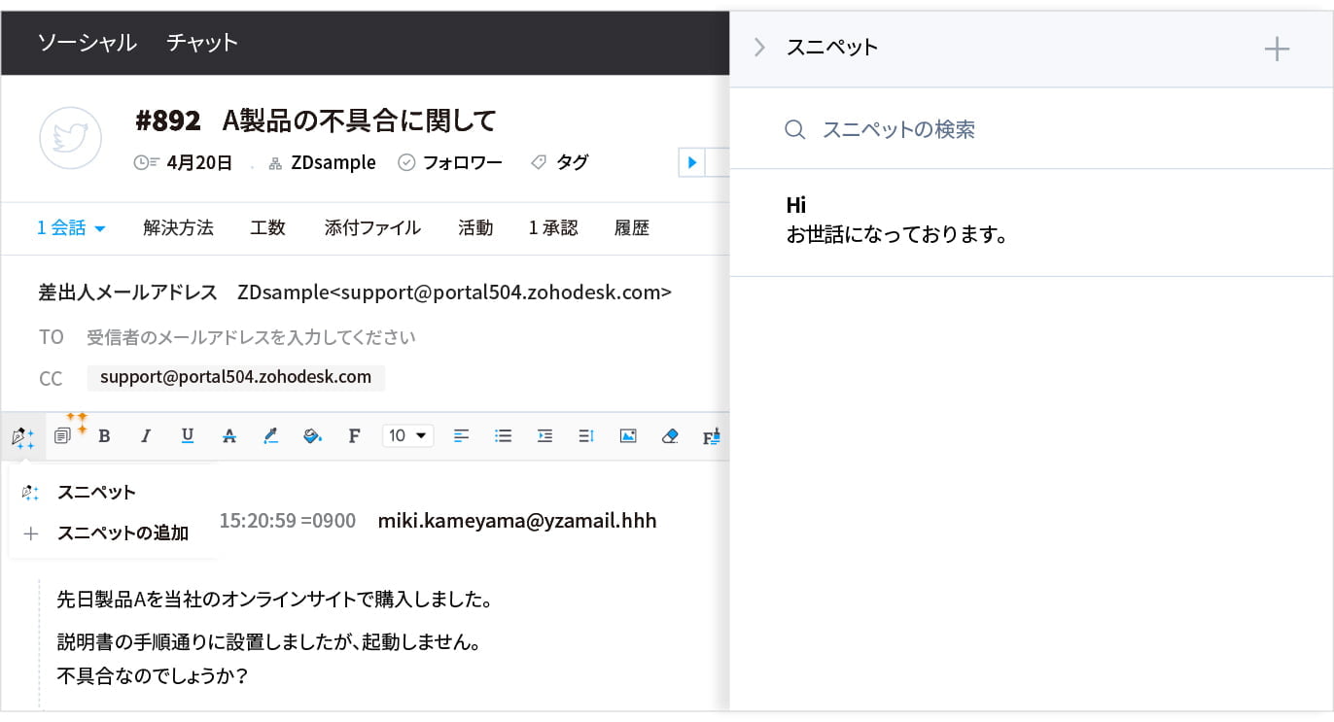Click the insert image icon

(628, 436)
